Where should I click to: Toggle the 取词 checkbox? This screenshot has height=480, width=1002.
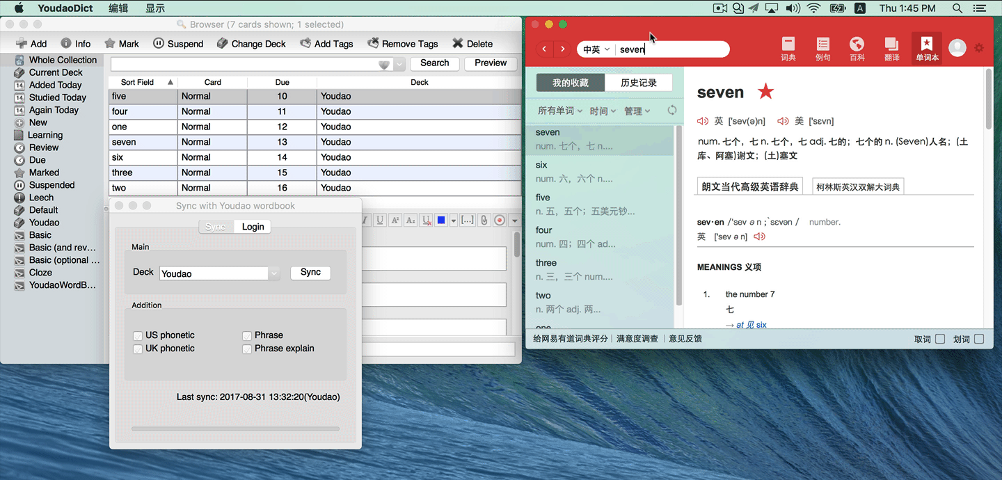click(x=940, y=339)
